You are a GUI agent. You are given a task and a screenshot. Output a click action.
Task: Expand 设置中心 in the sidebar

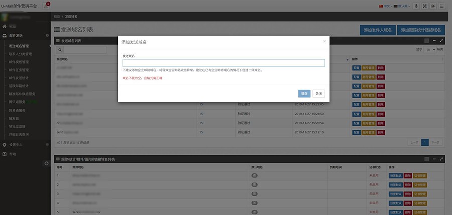pyautogui.click(x=16, y=145)
